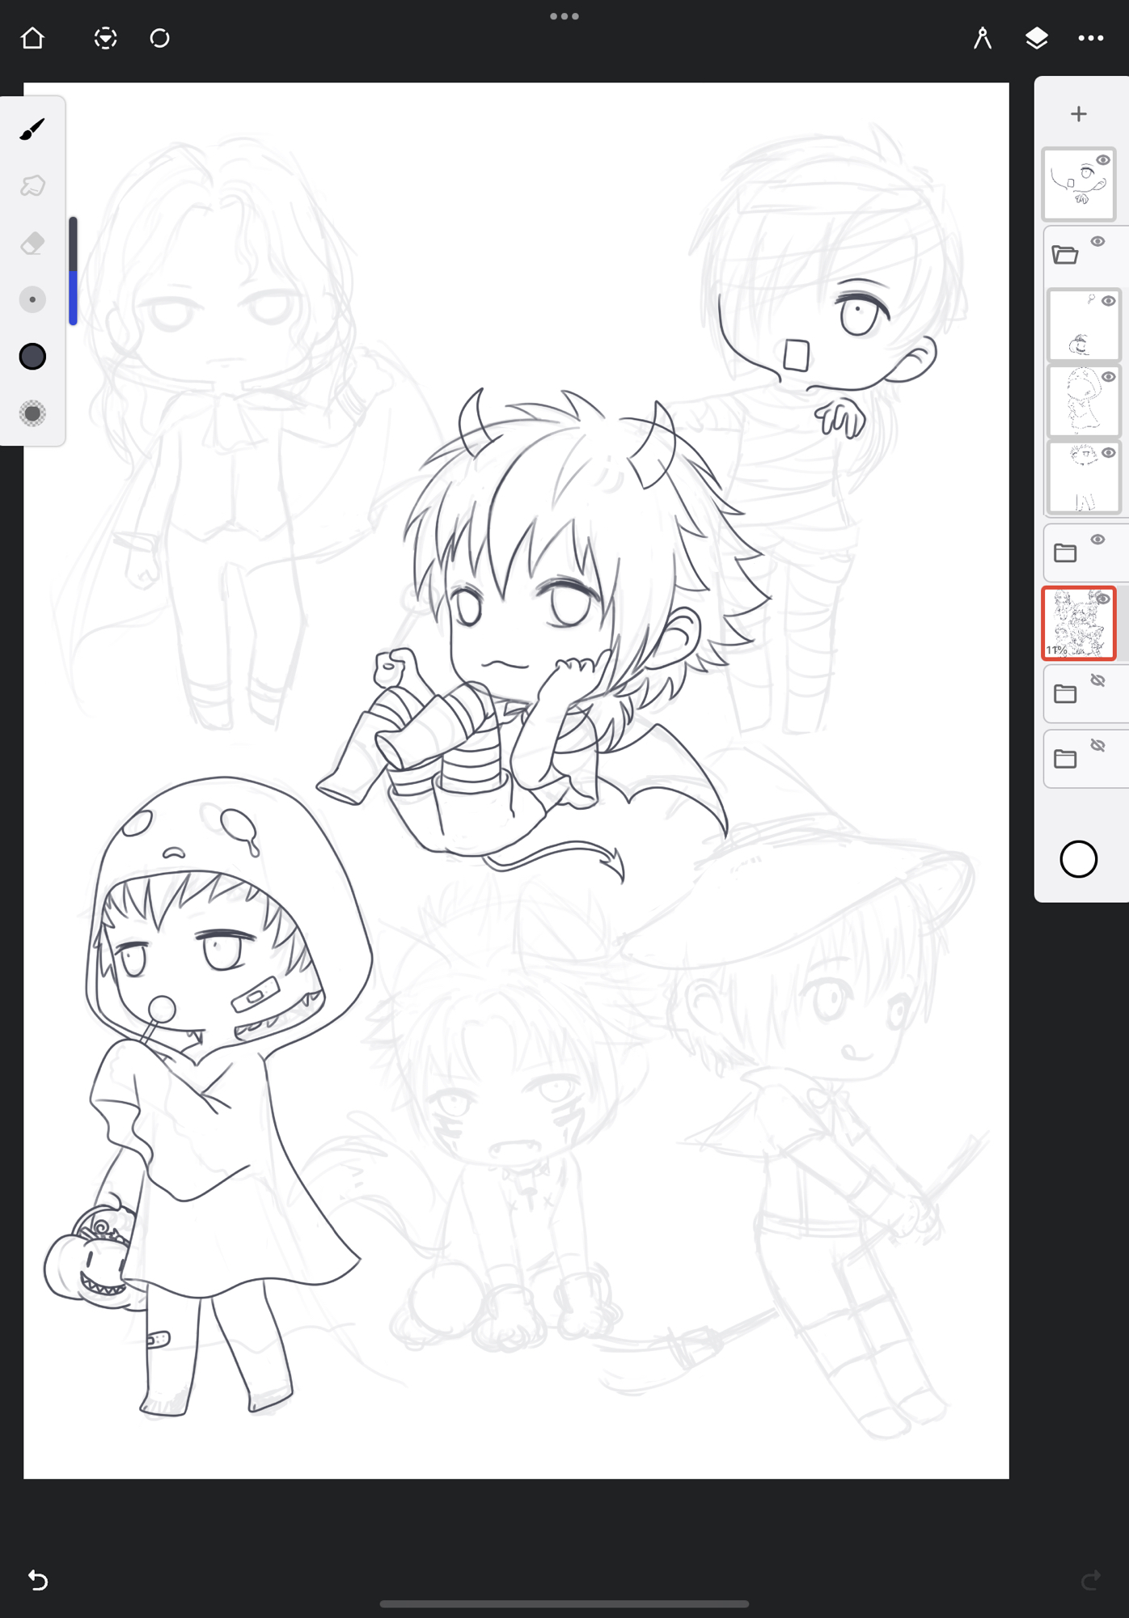Expand the visible closed layer folder
This screenshot has height=1618, width=1129.
(1065, 553)
